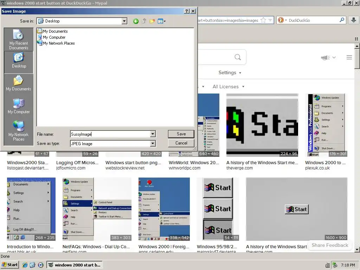
Task: Click the tab list grid icon
Action: click(356, 39)
